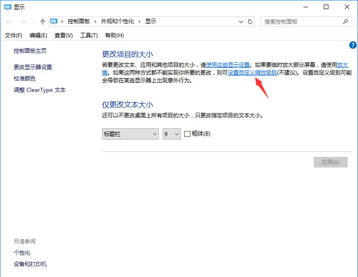The image size is (358, 277).
Task: Click the back navigation arrow
Action: (9, 22)
